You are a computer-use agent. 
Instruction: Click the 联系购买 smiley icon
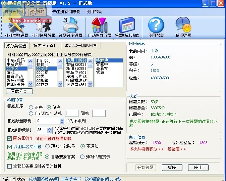(183, 25)
